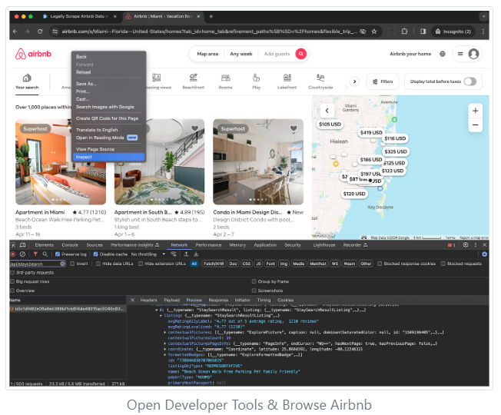The height and width of the screenshot is (415, 501).
Task: Open DevTools settings gear
Action: pos(466,245)
